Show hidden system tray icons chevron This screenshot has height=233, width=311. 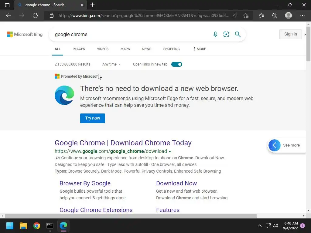coord(259,226)
